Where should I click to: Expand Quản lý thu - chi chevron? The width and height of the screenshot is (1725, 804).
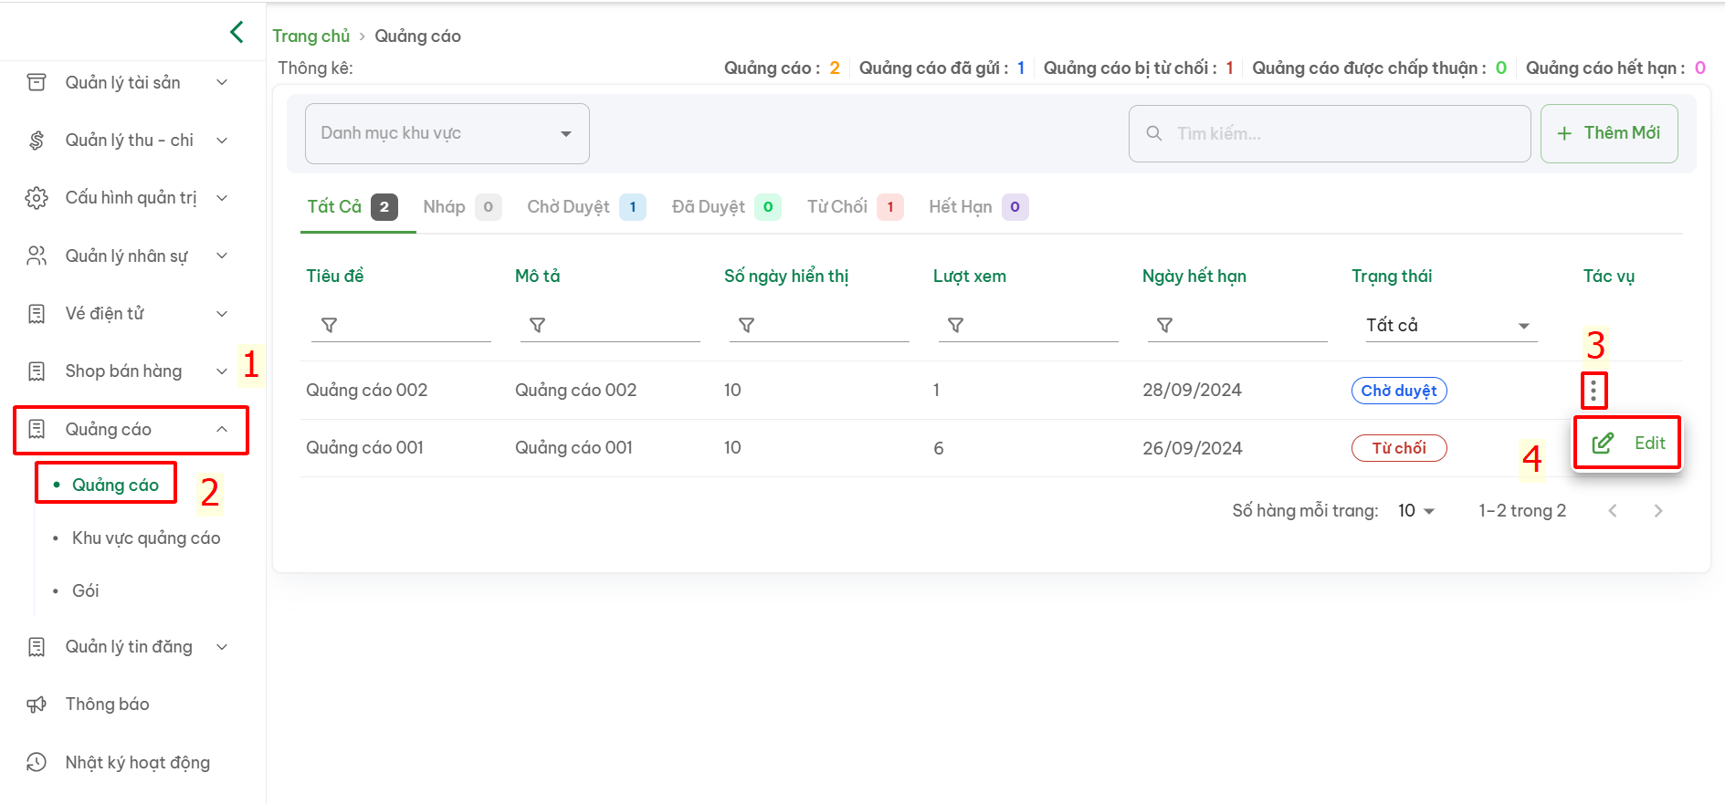[x=222, y=140]
